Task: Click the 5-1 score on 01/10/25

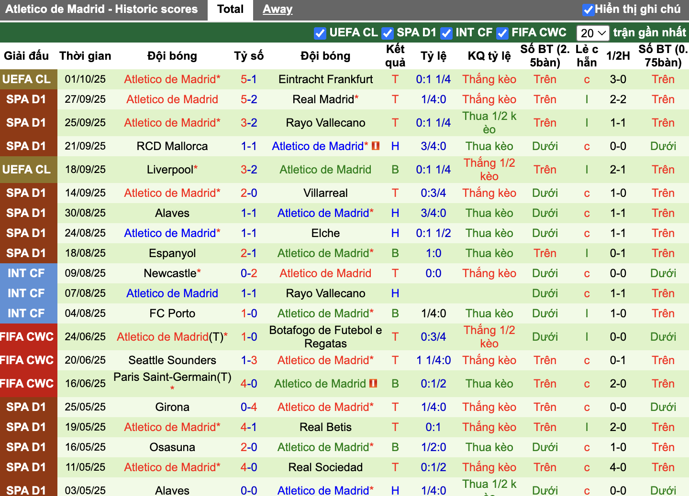Action: 249,79
